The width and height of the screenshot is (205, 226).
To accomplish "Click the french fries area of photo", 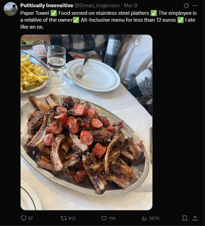I will pyautogui.click(x=33, y=73).
